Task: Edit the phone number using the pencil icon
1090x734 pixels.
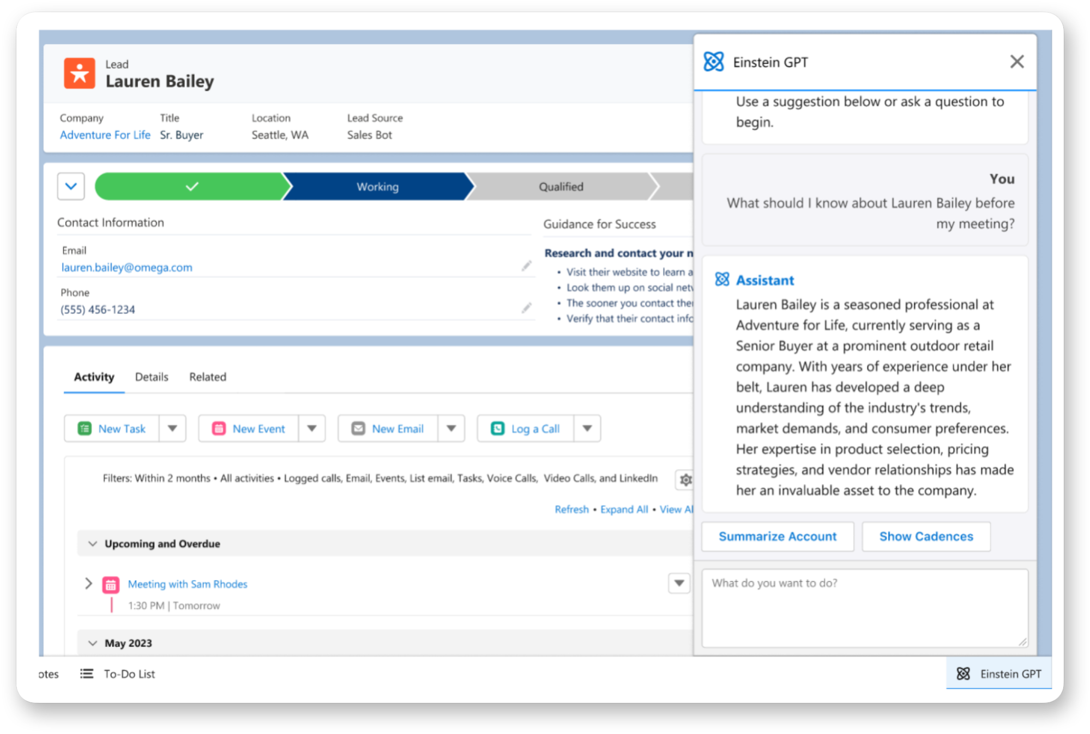Action: pos(527,308)
